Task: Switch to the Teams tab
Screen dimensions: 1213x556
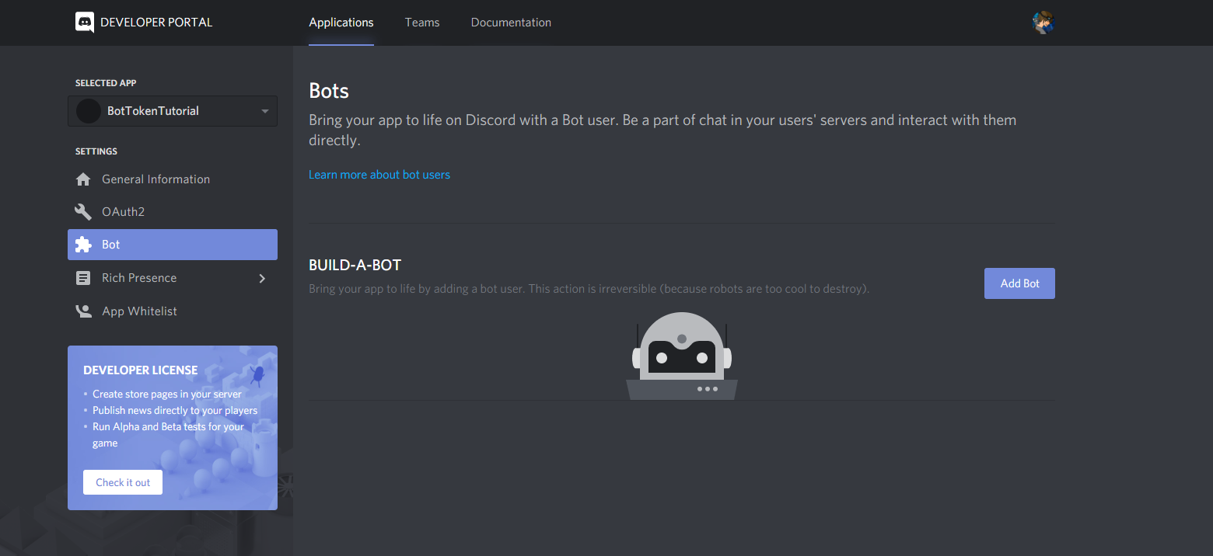Action: click(x=422, y=23)
